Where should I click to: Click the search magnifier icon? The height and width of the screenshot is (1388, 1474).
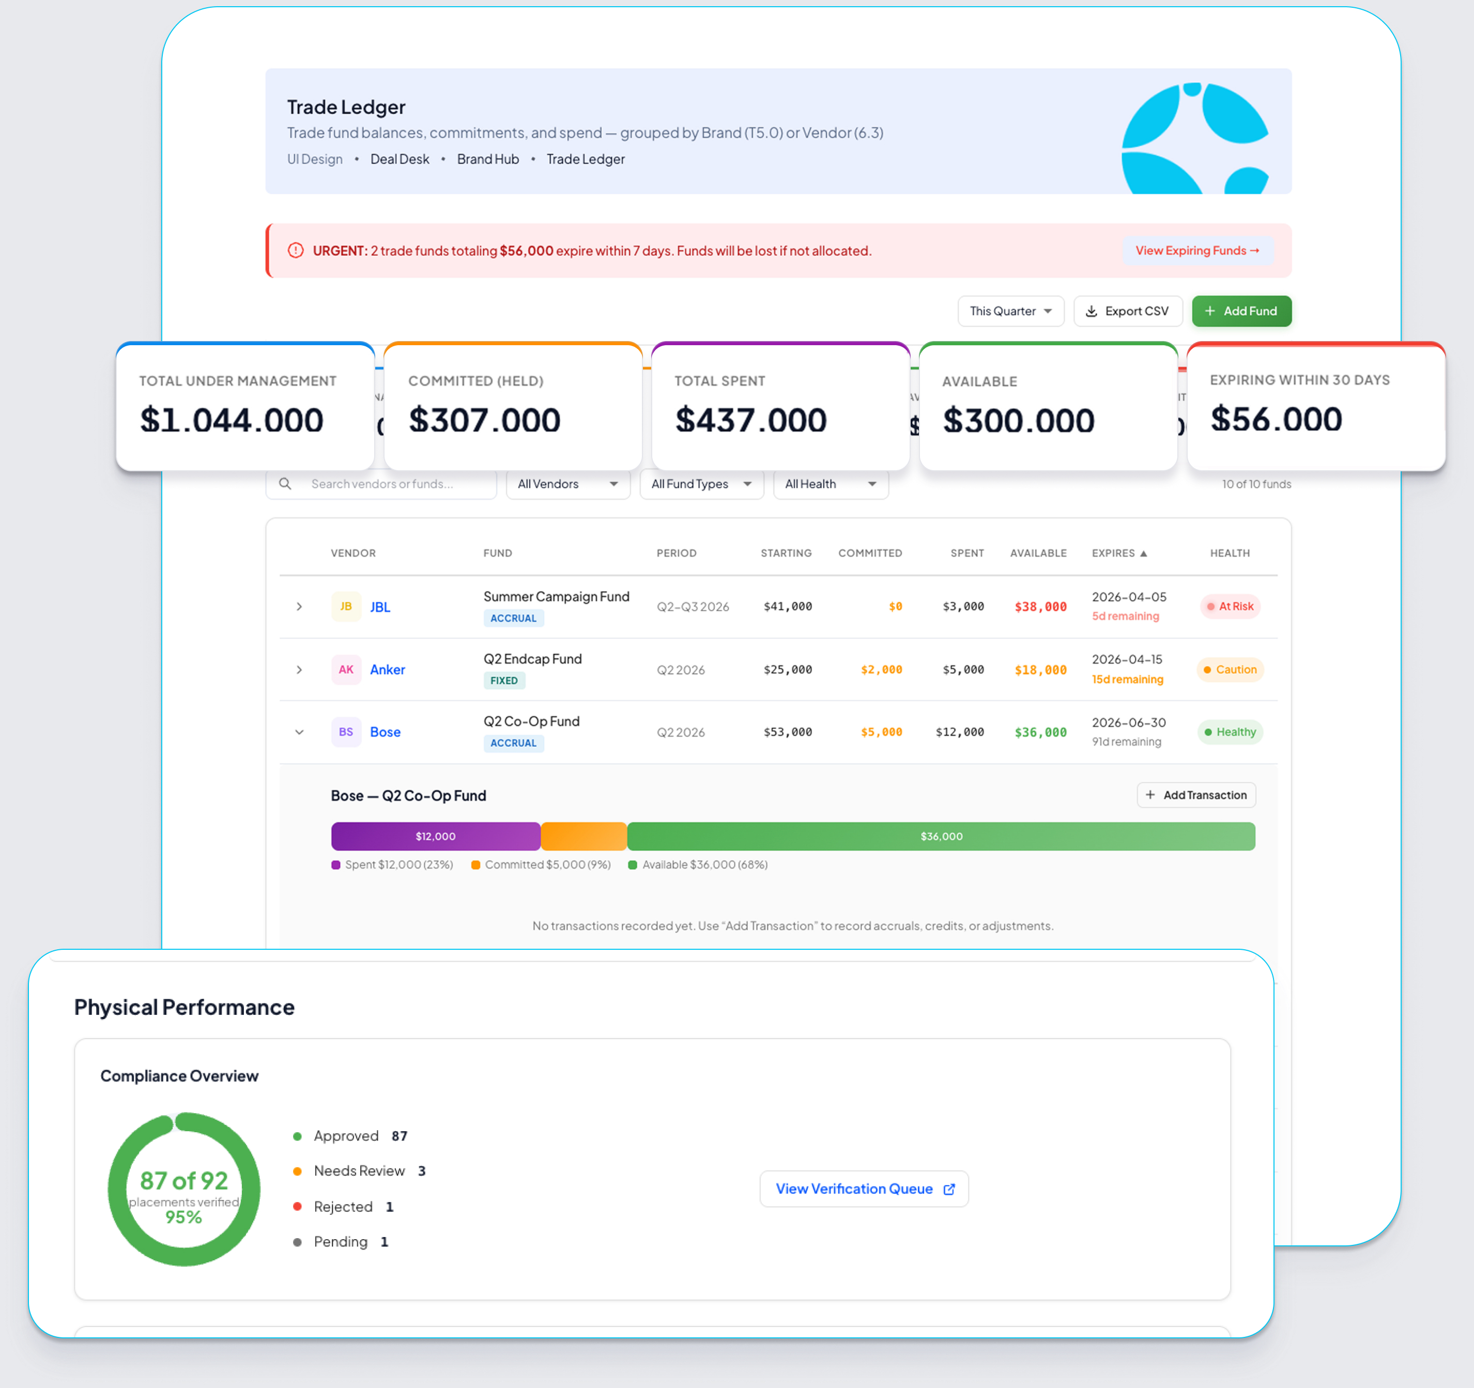tap(285, 484)
